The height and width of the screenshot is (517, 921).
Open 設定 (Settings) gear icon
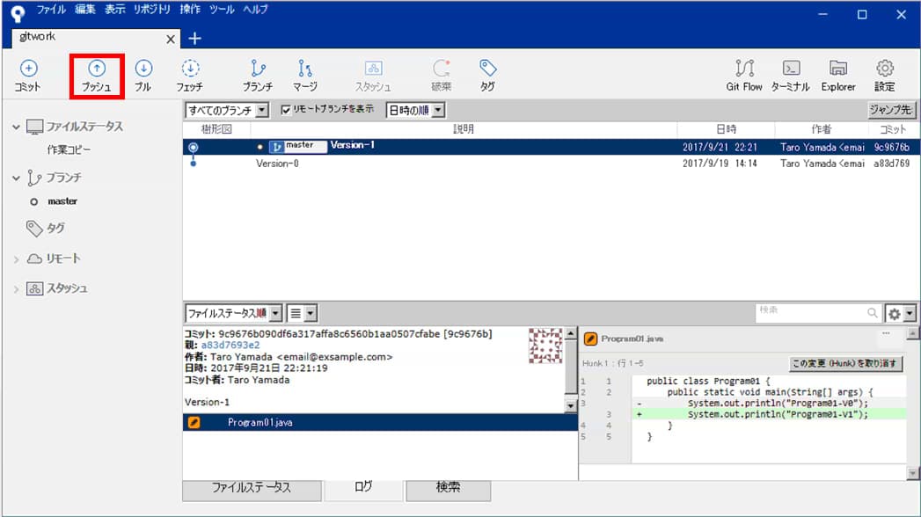(885, 74)
